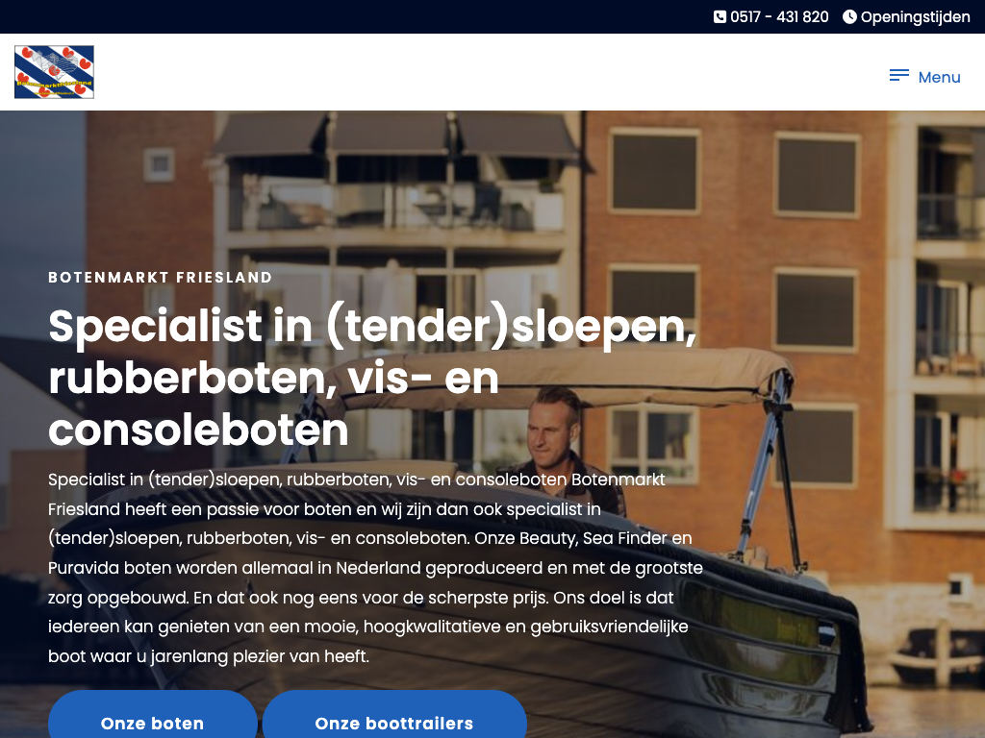985x738 pixels.
Task: Click the clock icon beside Openingstijden
Action: (x=849, y=17)
